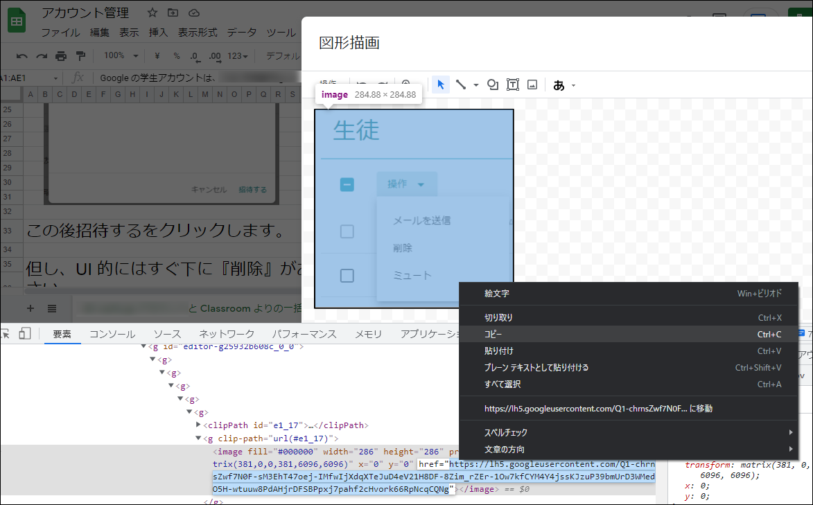Select the arrow selection tool
This screenshot has height=505, width=813.
(442, 85)
